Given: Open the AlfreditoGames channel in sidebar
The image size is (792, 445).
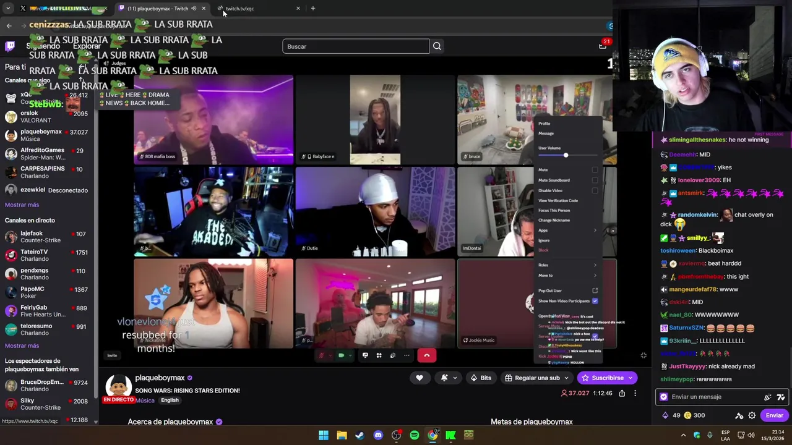Looking at the screenshot, I should [x=45, y=154].
